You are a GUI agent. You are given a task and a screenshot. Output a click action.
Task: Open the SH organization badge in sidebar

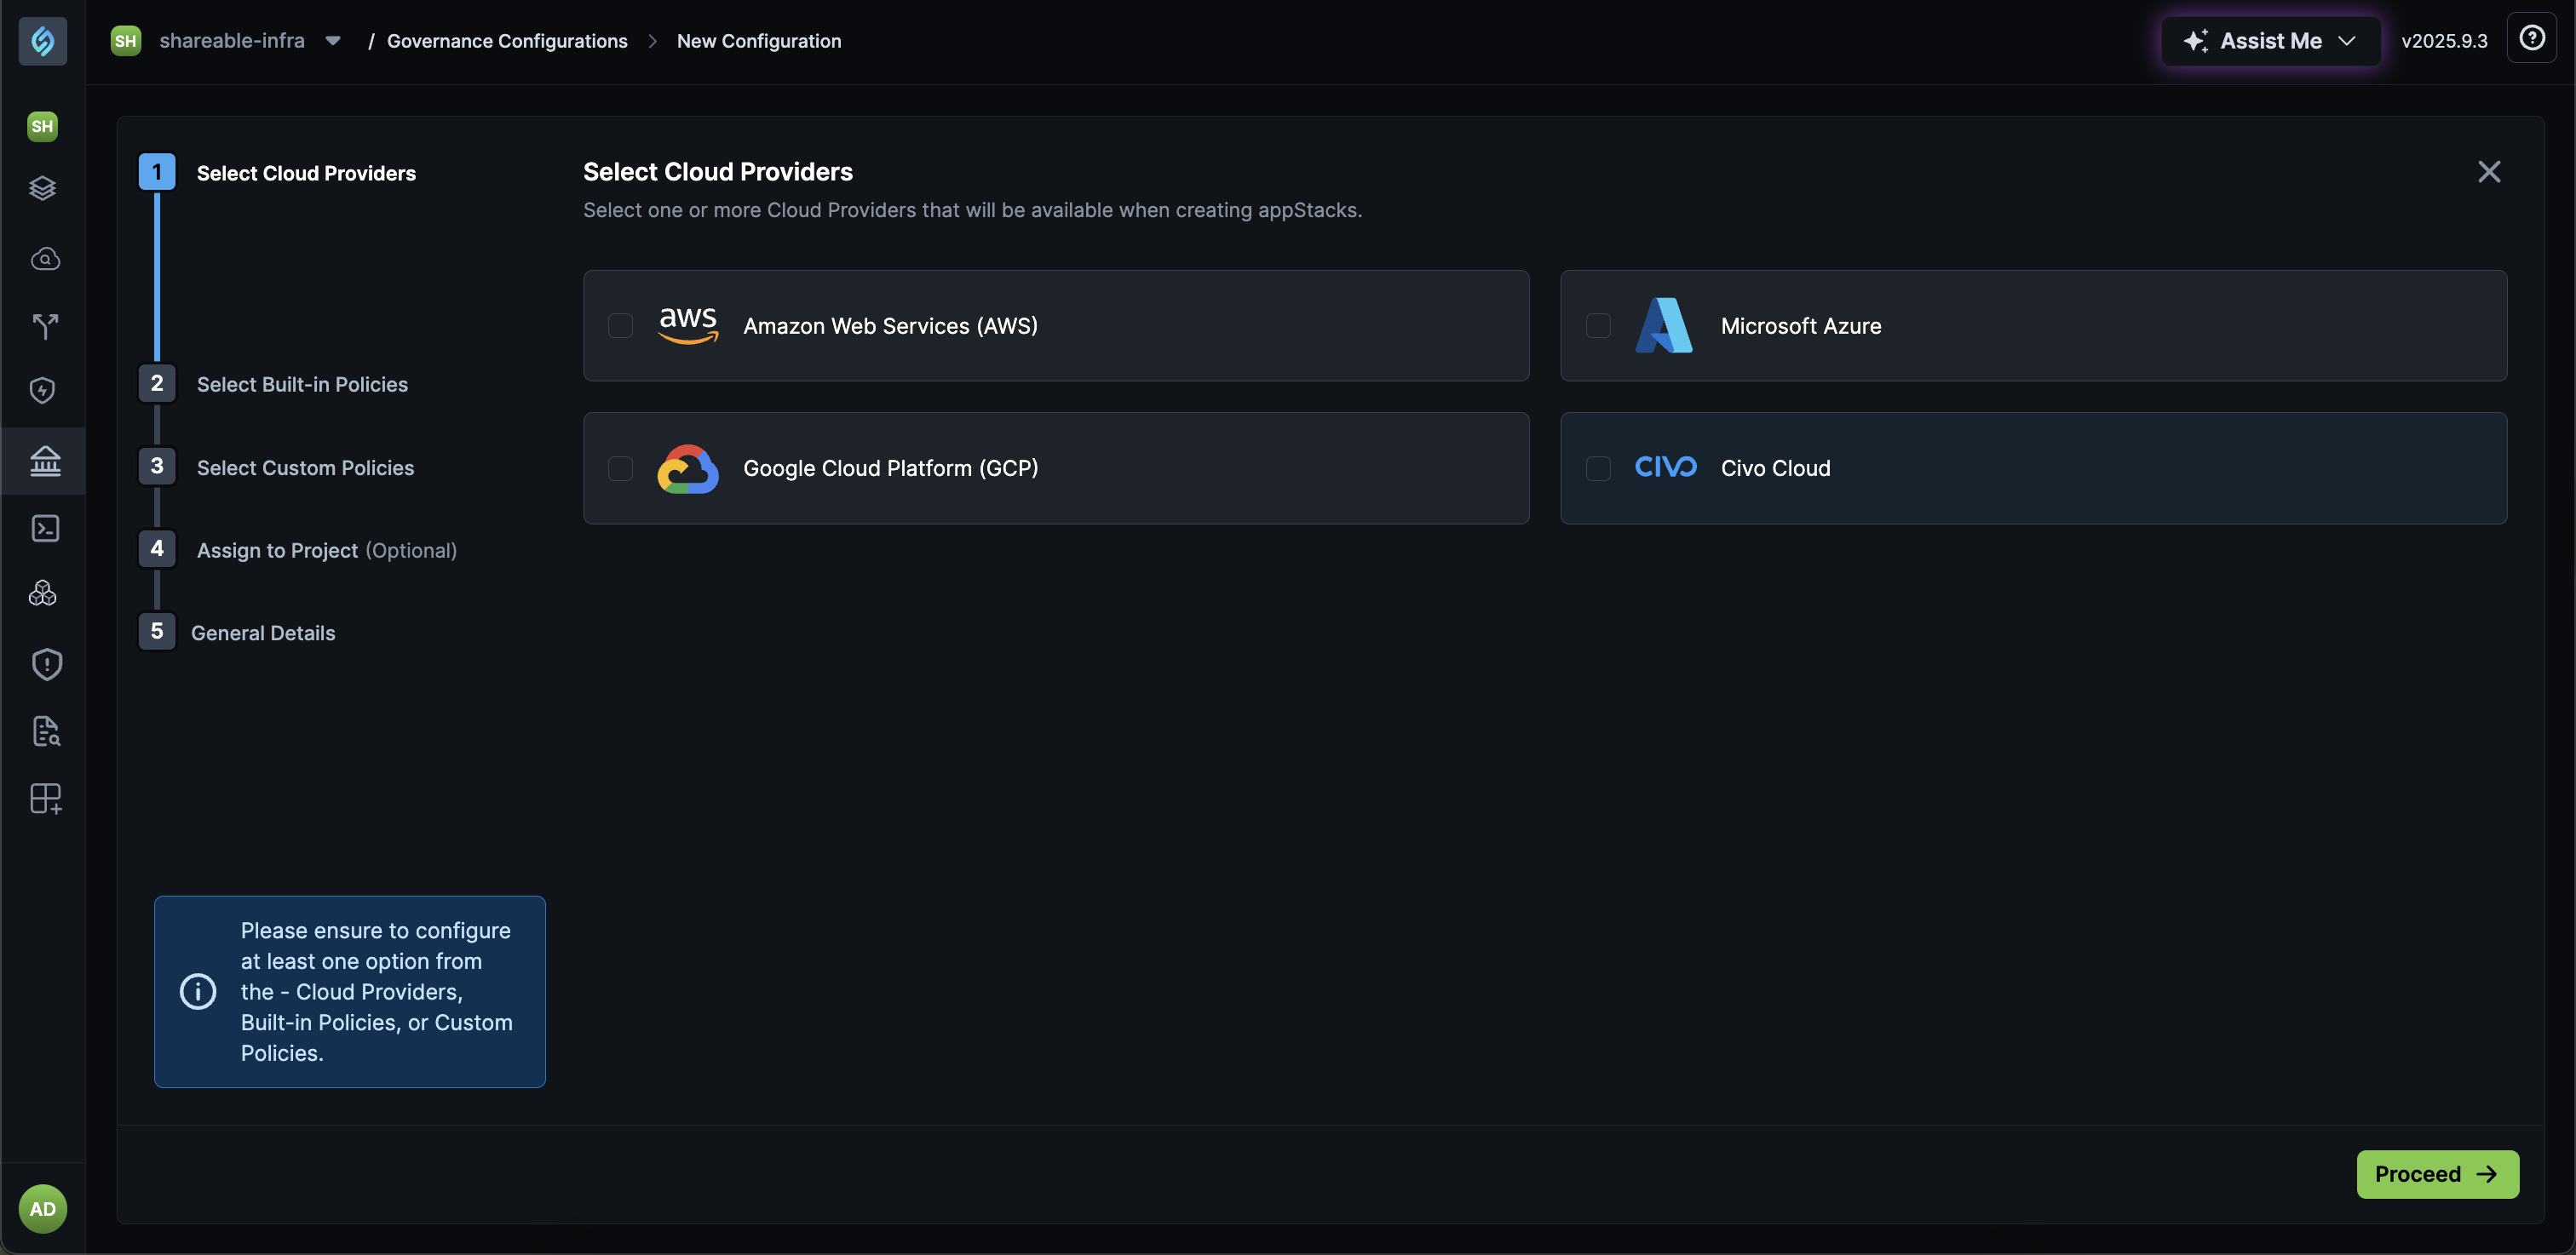(42, 126)
